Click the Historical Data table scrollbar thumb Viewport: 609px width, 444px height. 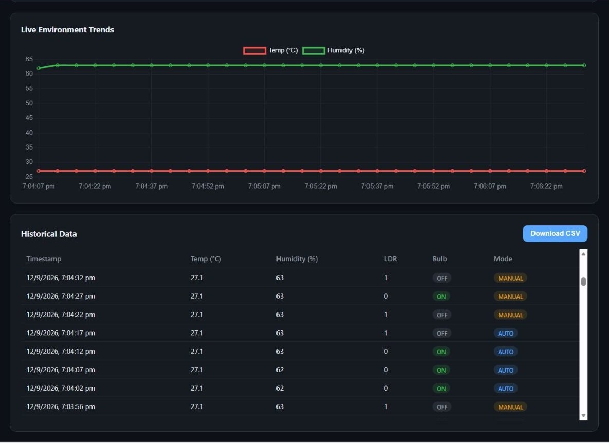coord(583,282)
